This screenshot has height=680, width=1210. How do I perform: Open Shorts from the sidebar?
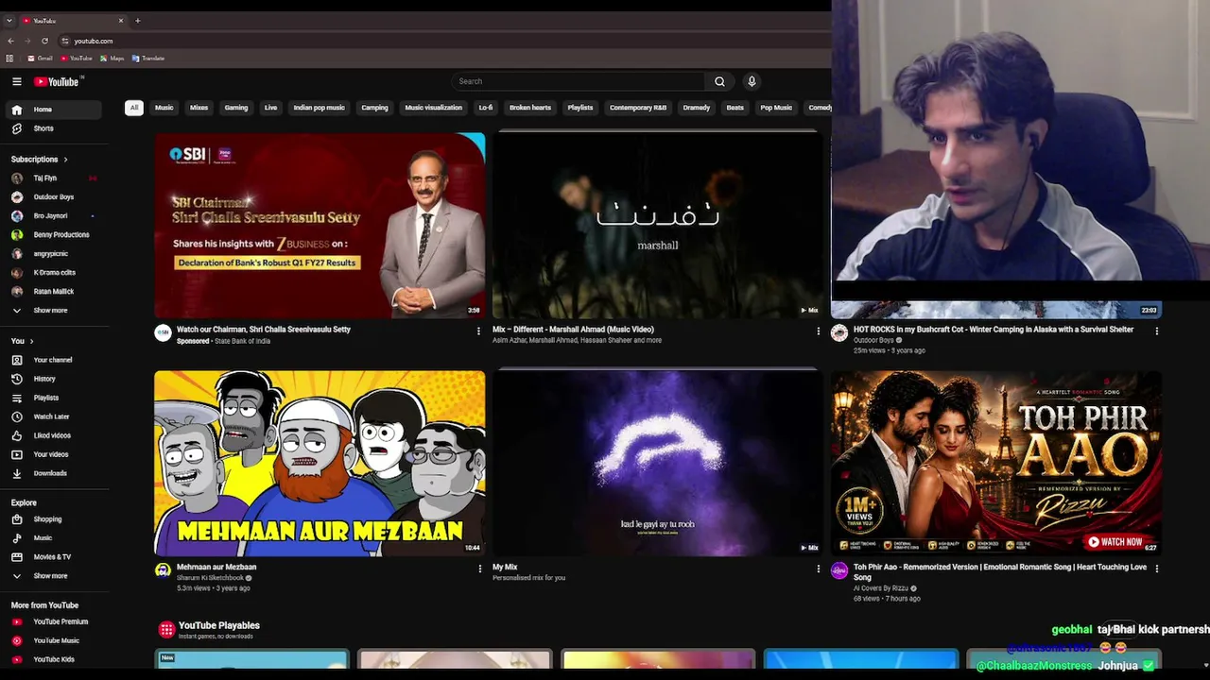[x=53, y=128]
